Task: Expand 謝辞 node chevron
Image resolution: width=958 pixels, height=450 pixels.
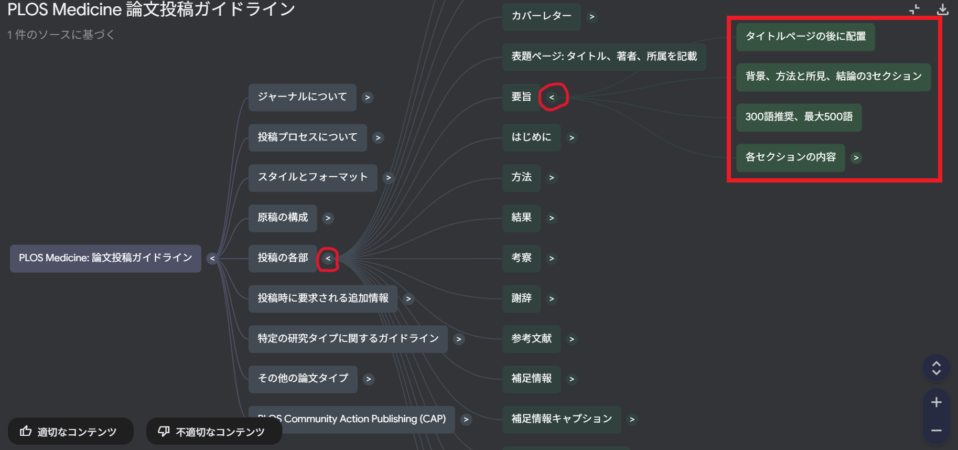Action: [x=552, y=299]
